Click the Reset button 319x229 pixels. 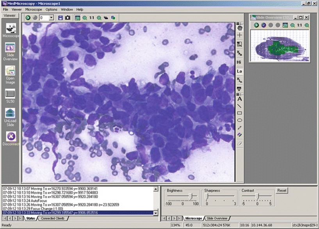point(282,190)
